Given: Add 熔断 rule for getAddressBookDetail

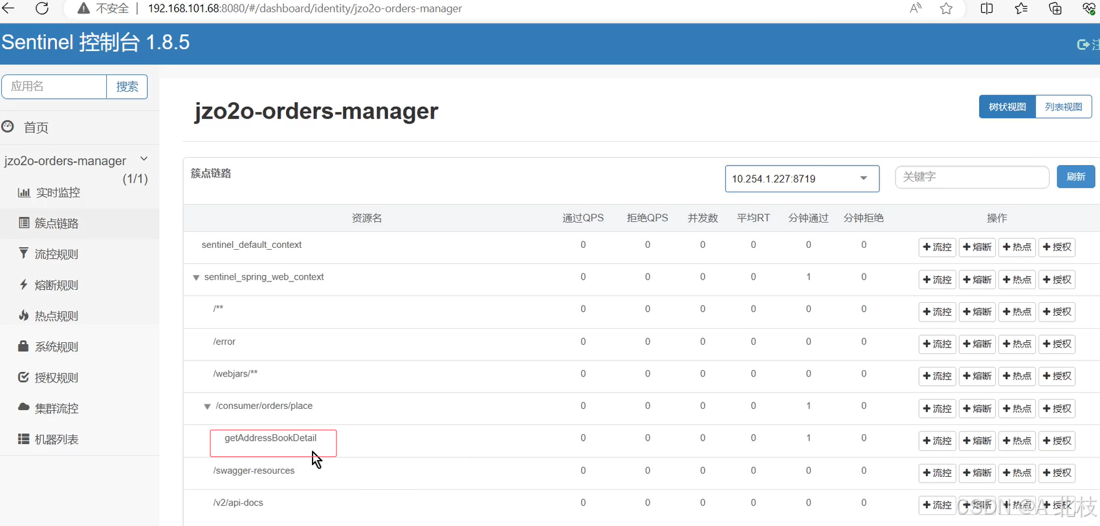Looking at the screenshot, I should pos(978,441).
